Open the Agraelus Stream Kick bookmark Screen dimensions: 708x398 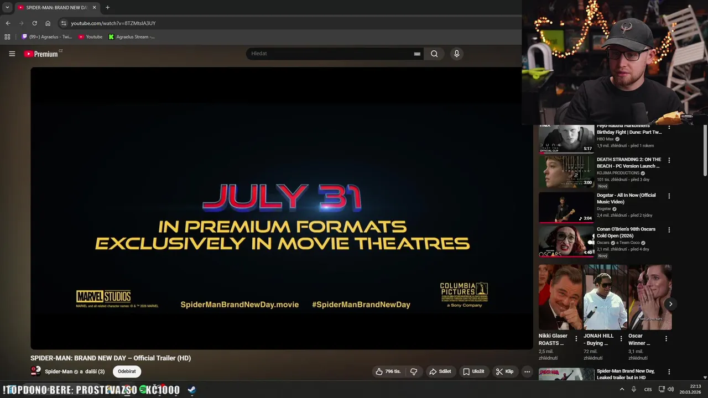point(132,37)
